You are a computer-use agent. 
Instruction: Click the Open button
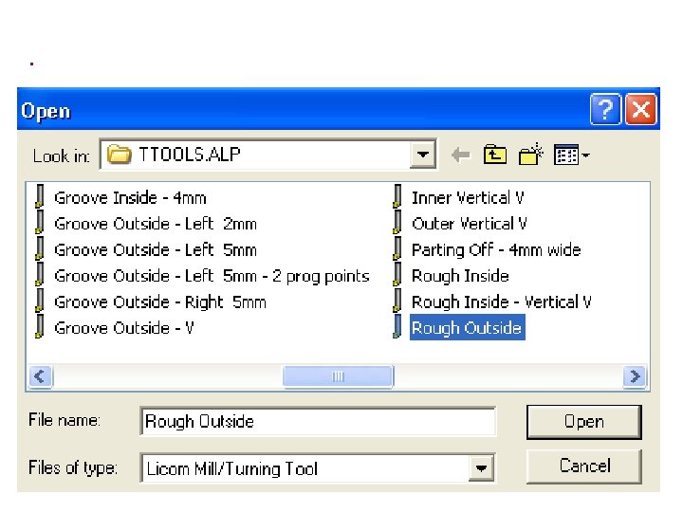(584, 421)
